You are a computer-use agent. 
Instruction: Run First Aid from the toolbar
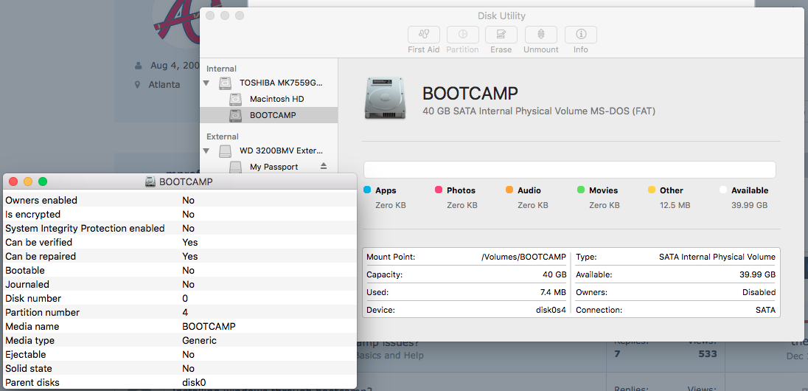[x=424, y=35]
